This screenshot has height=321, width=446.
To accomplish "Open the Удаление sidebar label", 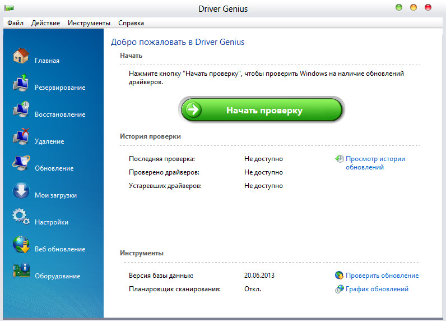I will pyautogui.click(x=49, y=141).
